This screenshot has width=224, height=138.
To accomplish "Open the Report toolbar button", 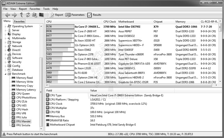I will (x=56, y=15).
